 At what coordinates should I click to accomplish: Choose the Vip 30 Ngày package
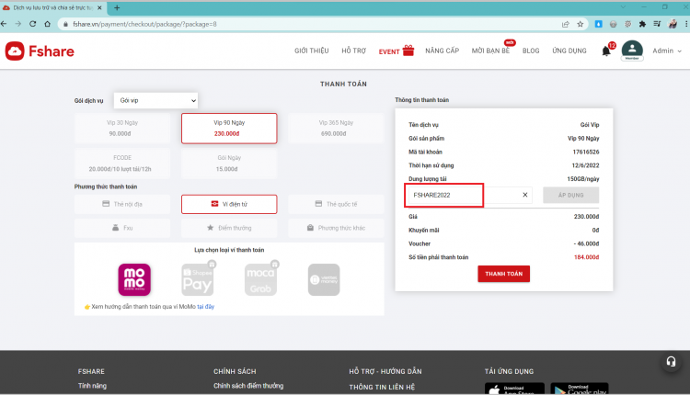click(x=121, y=129)
